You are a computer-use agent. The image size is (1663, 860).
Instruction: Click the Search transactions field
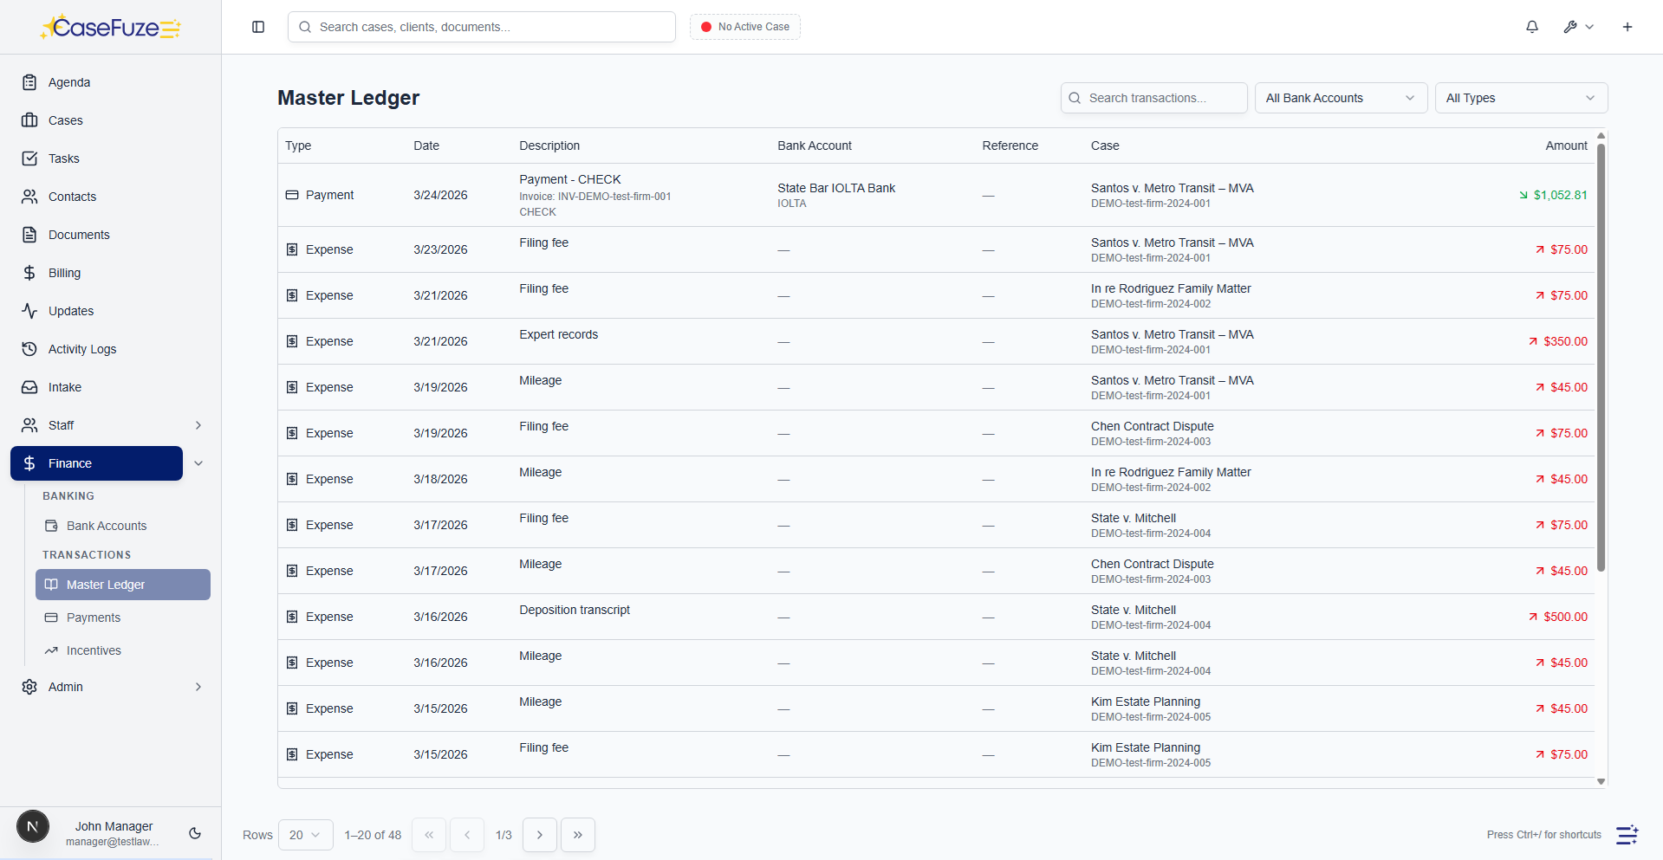point(1153,98)
